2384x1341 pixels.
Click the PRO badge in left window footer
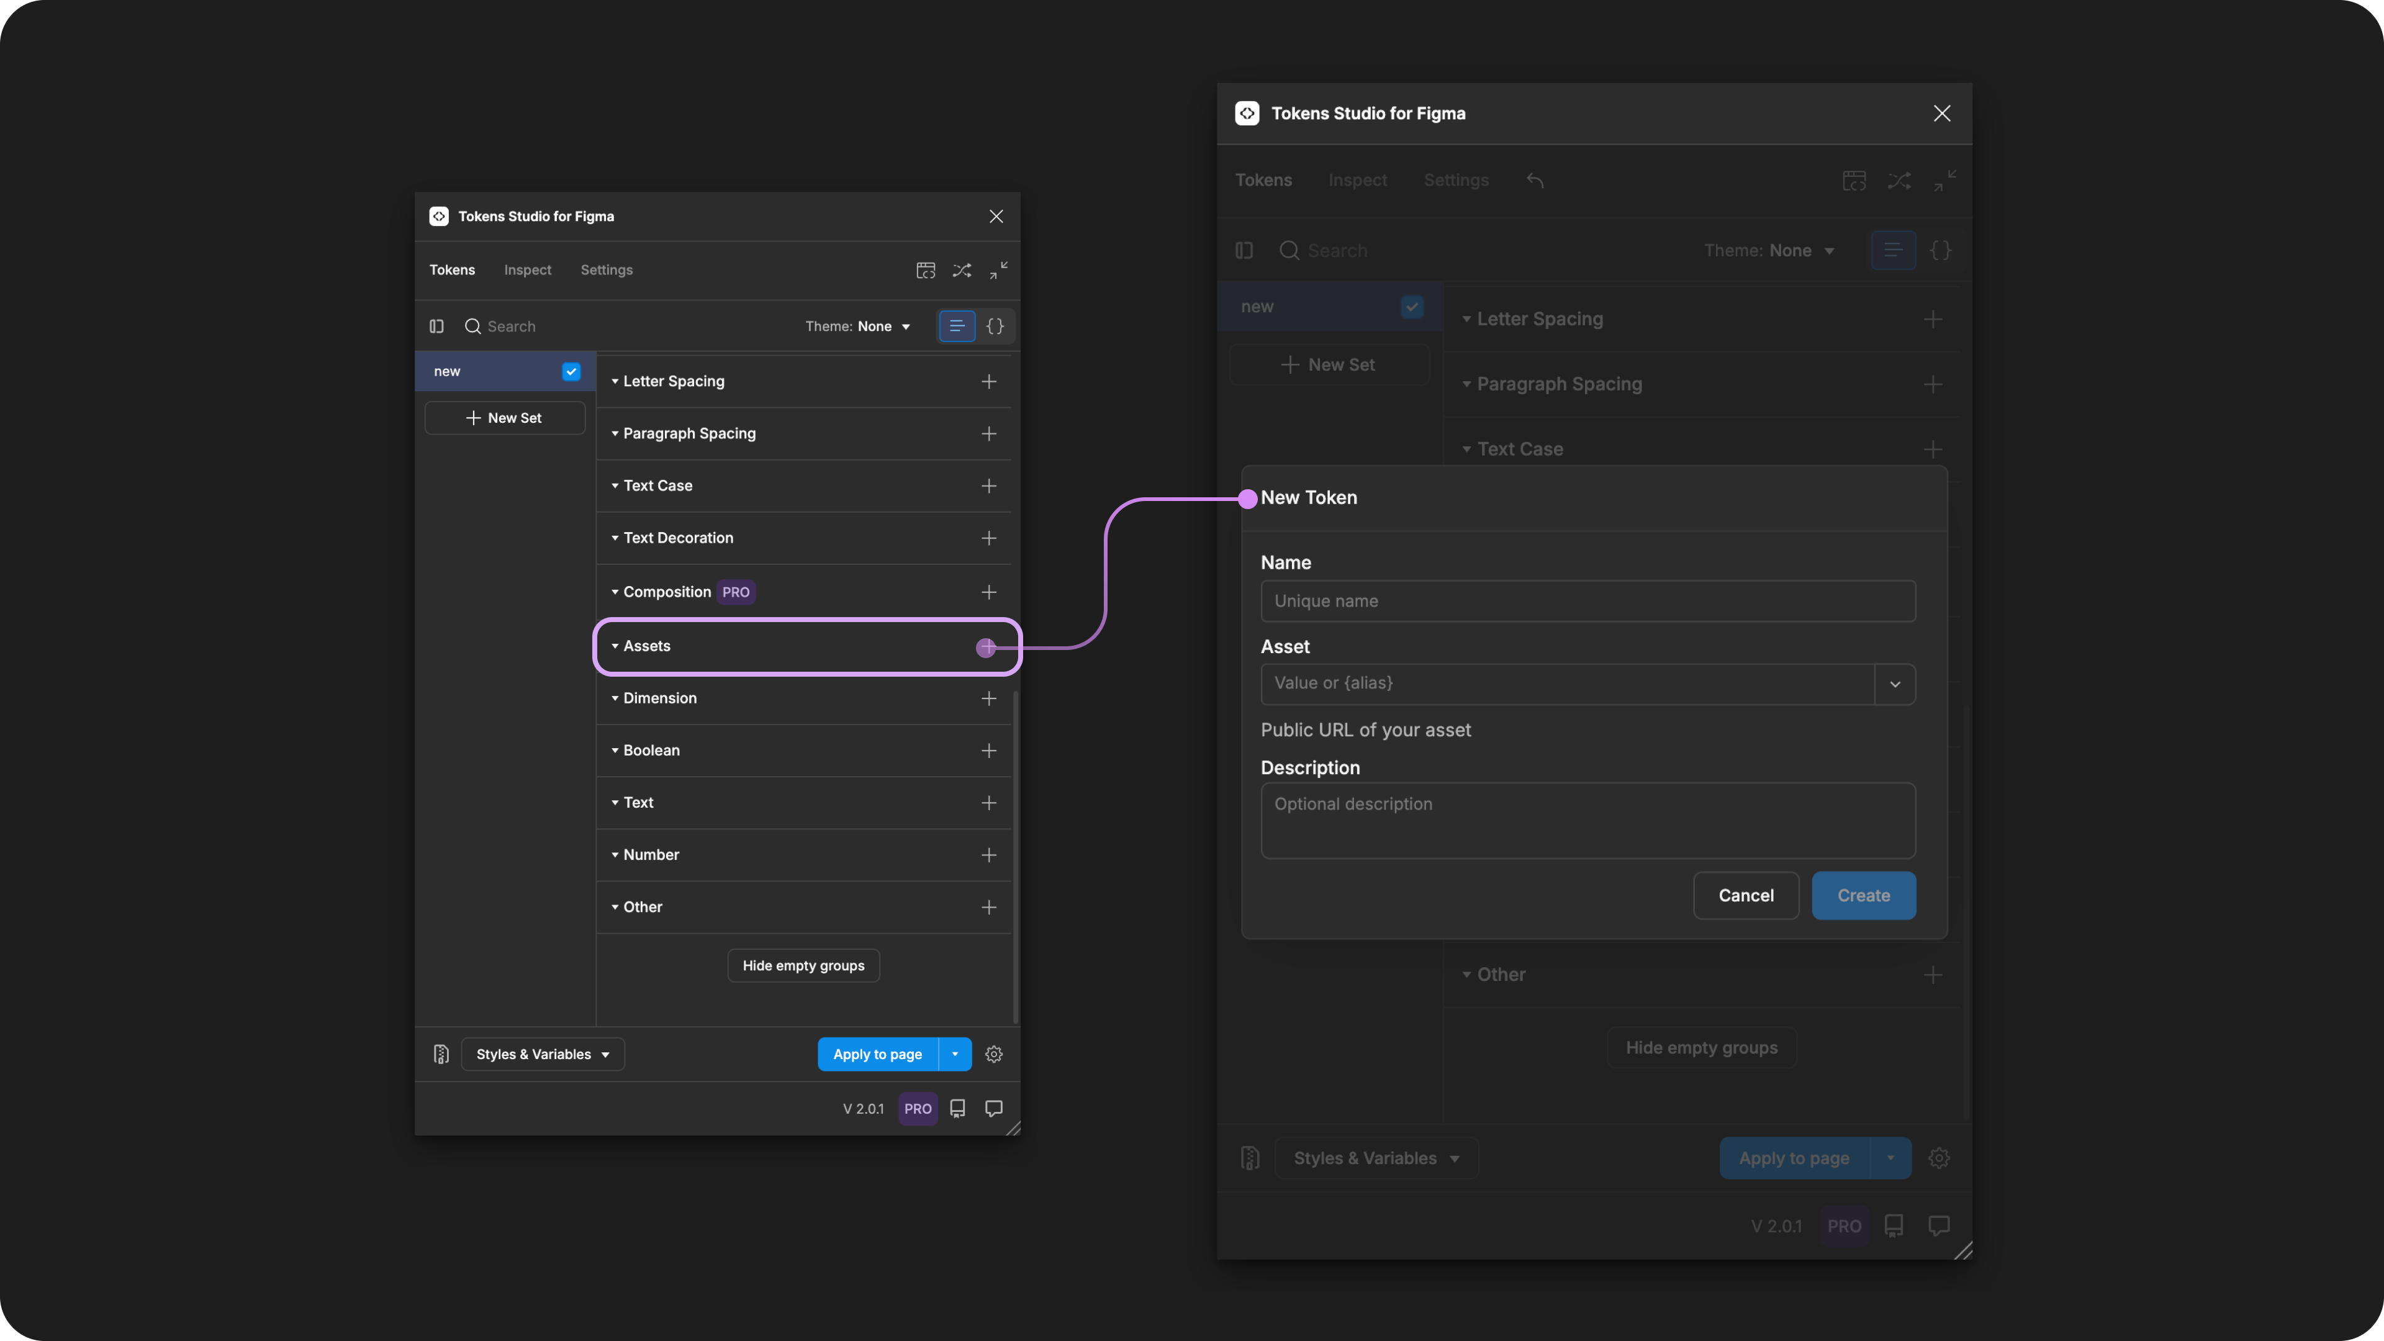coord(918,1109)
